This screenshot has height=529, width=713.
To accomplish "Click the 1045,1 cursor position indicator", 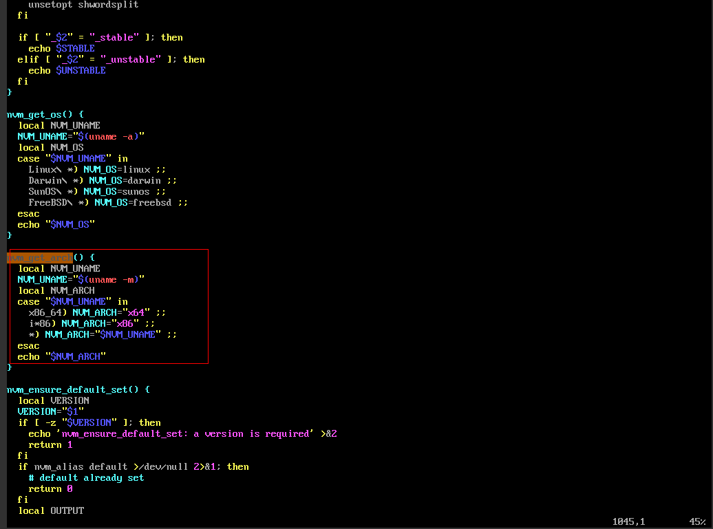I will (628, 521).
